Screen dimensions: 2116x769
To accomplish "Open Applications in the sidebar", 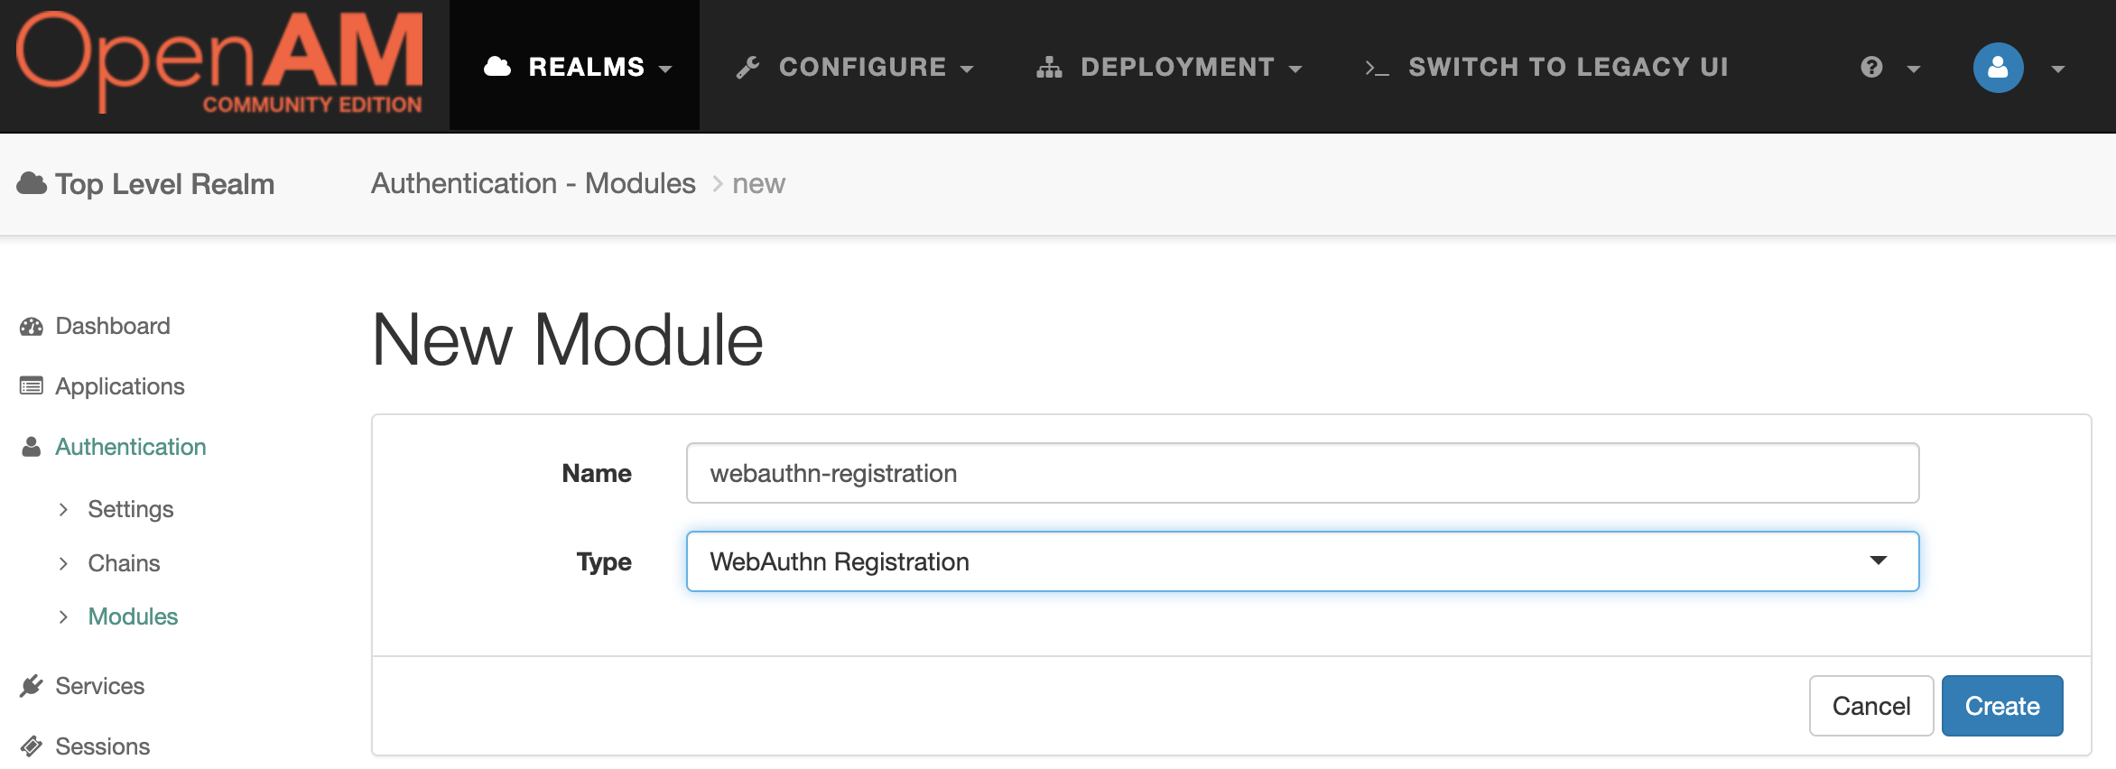I will (120, 386).
